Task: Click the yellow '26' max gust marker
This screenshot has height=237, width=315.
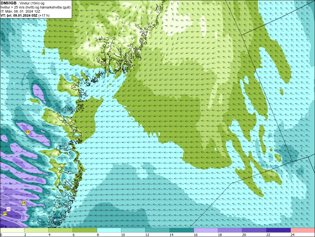Action: pos(24,203)
